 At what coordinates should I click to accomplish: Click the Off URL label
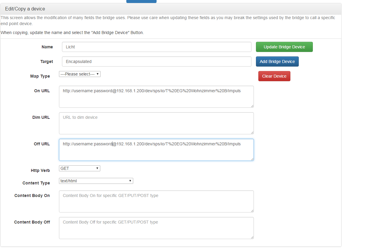coord(42,144)
